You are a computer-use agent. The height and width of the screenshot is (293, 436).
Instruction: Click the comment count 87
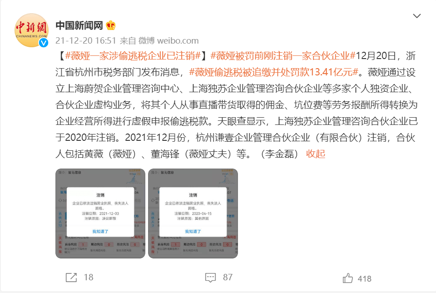[x=228, y=278]
